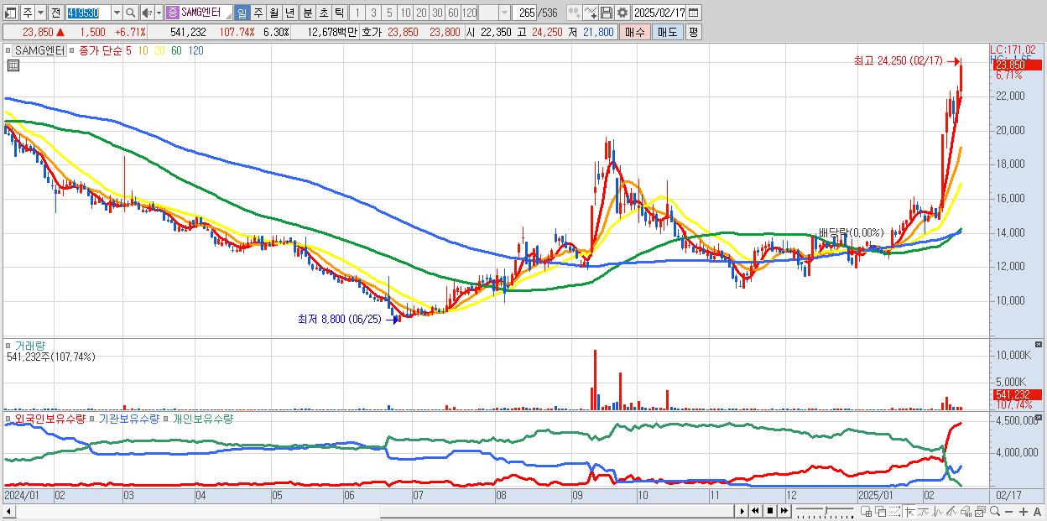1047x521 pixels.
Task: Open the calendar date picker icon
Action: (694, 13)
